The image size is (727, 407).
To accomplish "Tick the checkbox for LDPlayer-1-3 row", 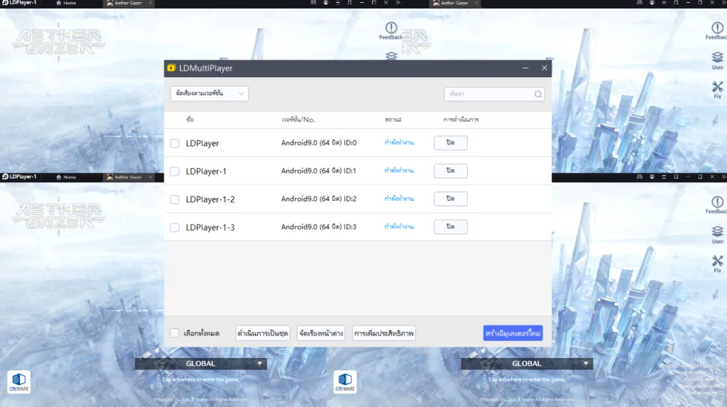I will pyautogui.click(x=175, y=228).
